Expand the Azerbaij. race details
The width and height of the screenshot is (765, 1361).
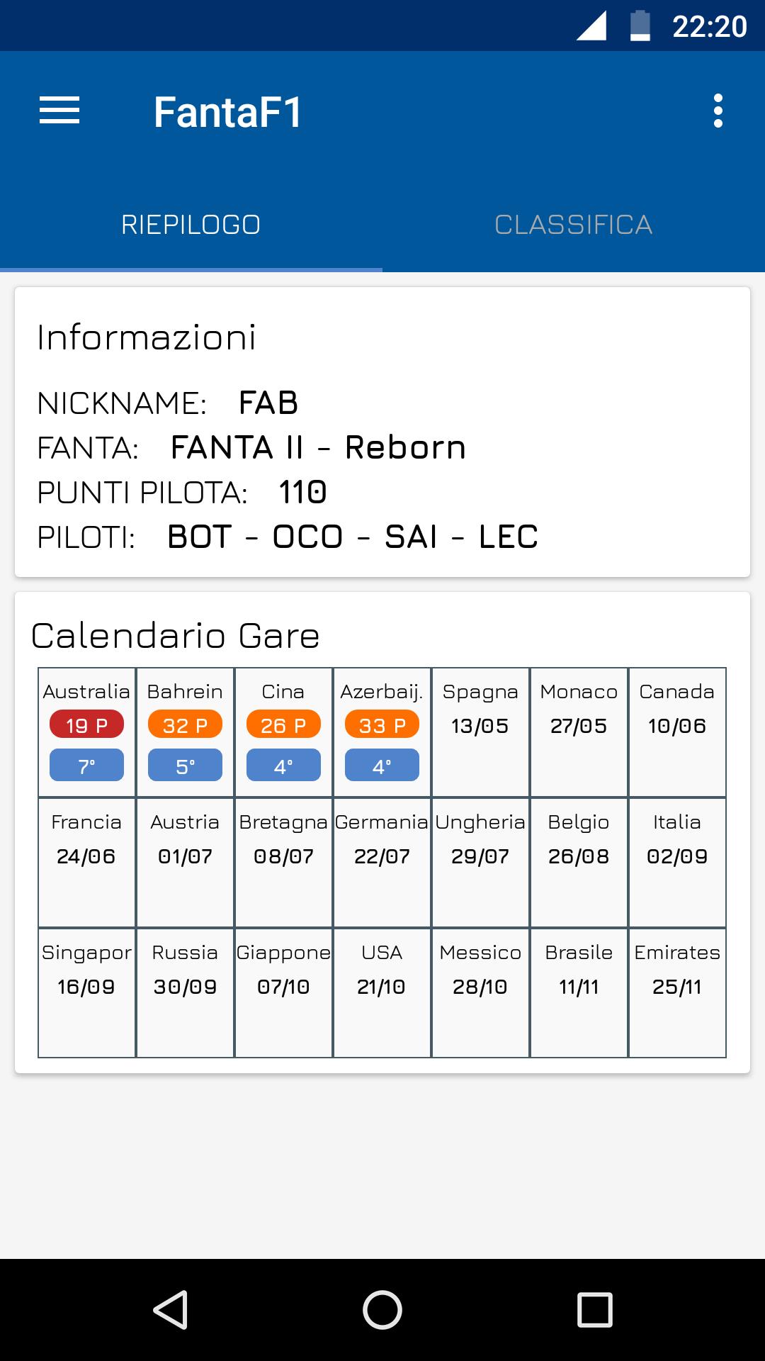coord(381,729)
